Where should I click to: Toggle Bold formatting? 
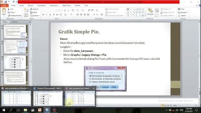(x=43, y=15)
